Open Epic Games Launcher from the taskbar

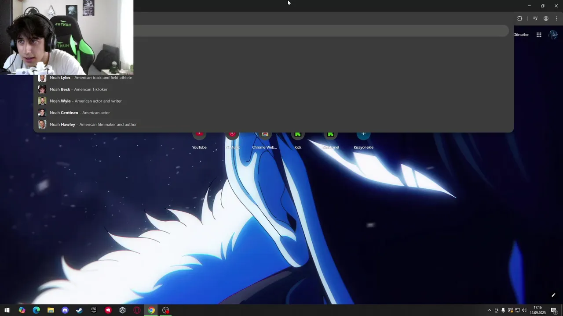pyautogui.click(x=94, y=310)
